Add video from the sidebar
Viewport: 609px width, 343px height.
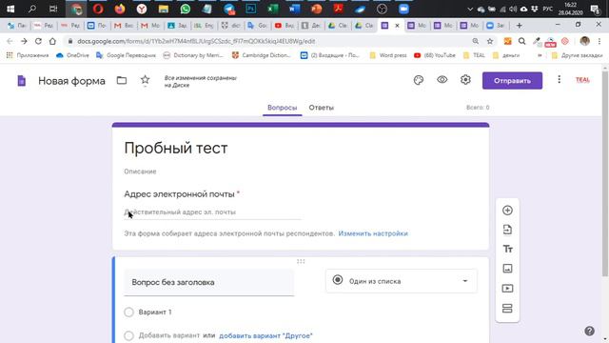507,288
